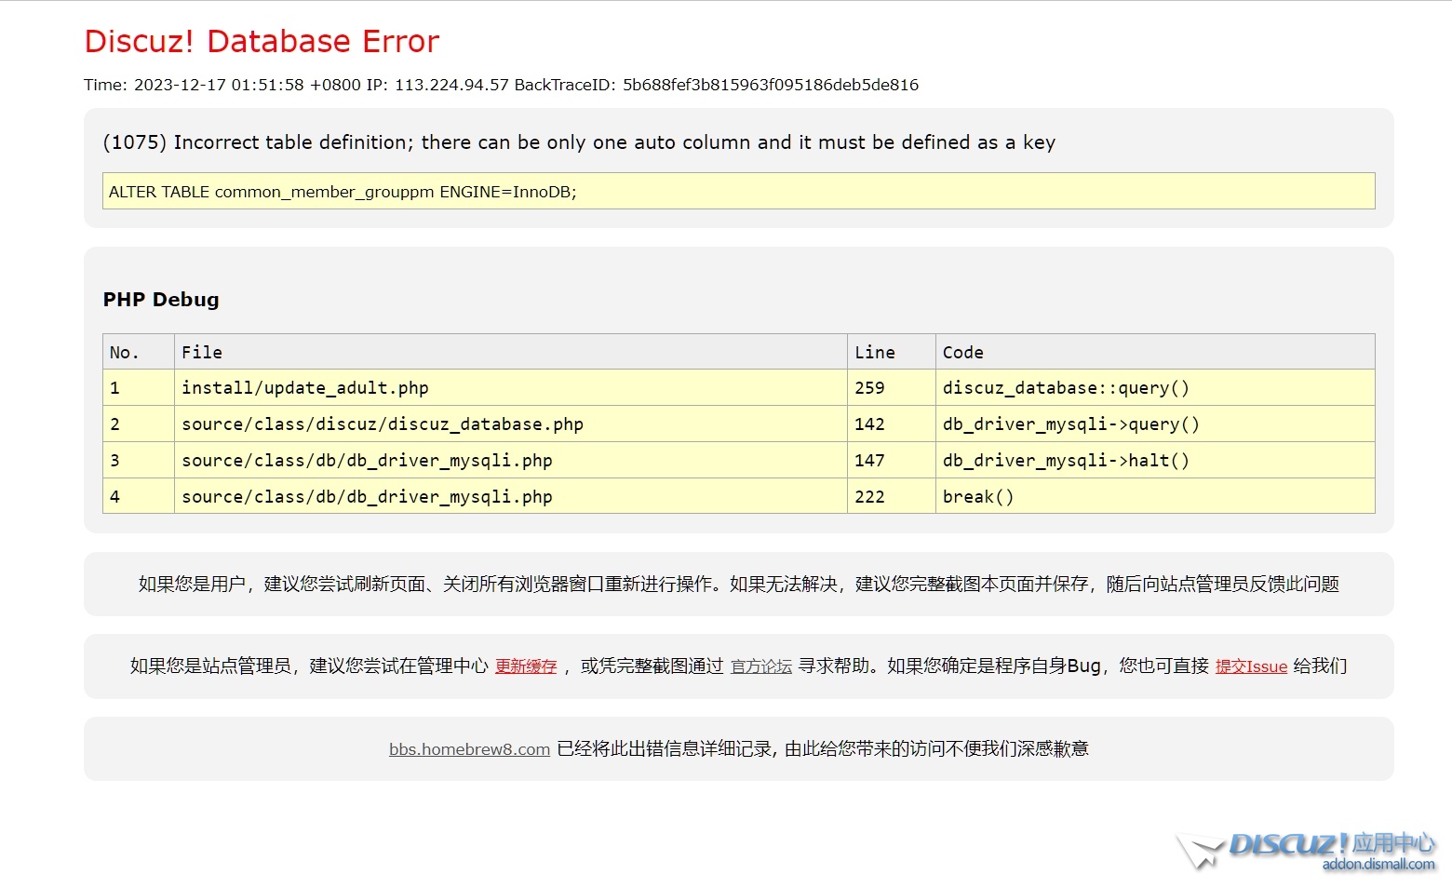
Task: Click line number 259 cell
Action: [870, 388]
